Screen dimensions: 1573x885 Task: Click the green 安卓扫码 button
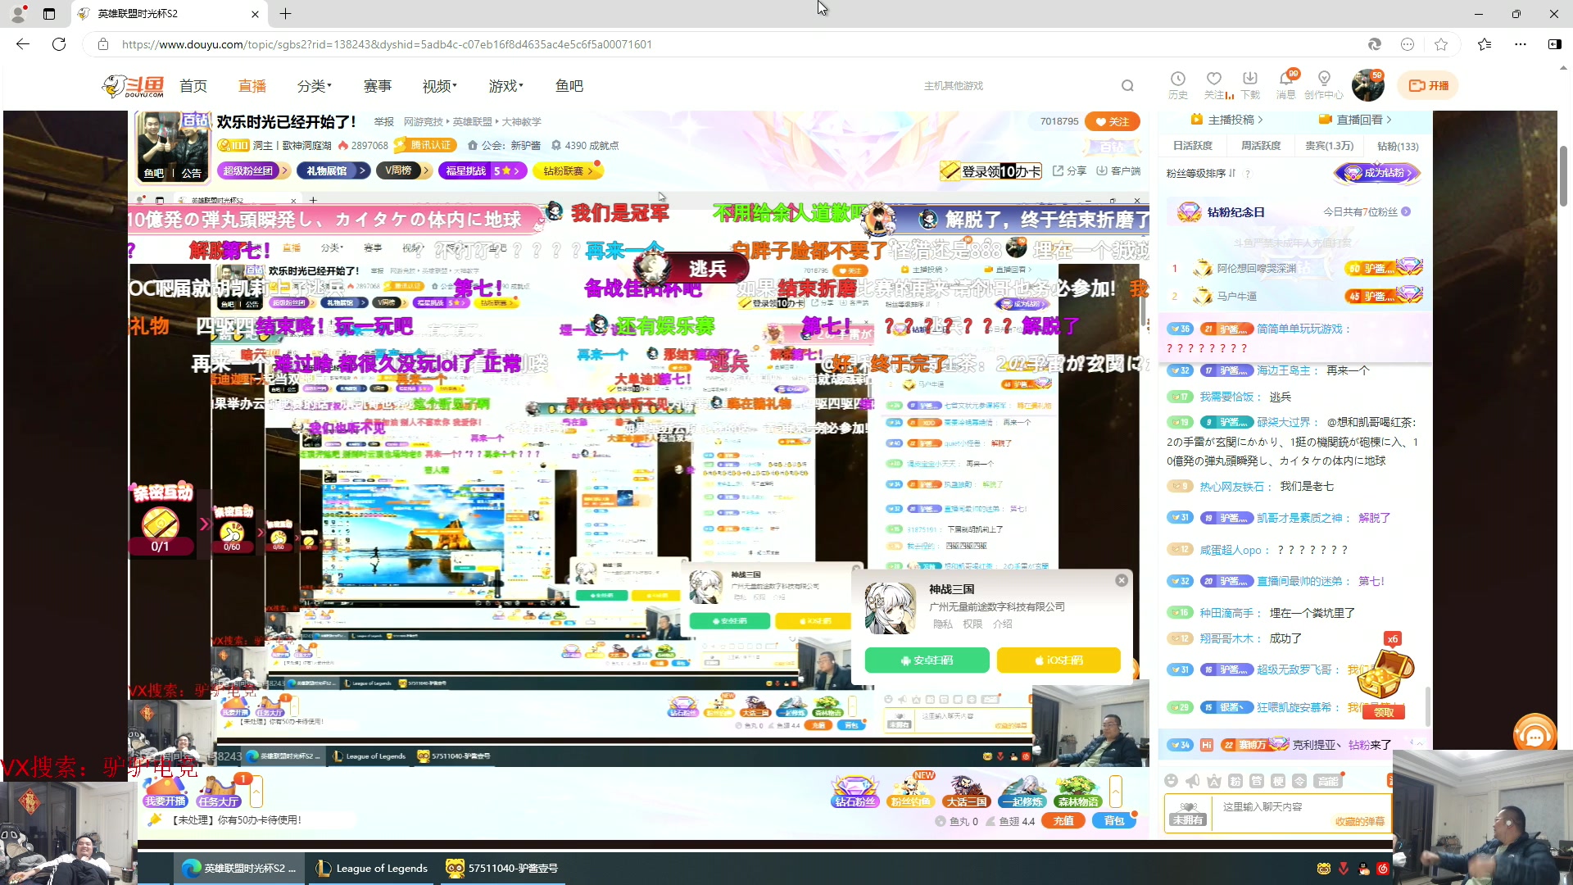927,660
